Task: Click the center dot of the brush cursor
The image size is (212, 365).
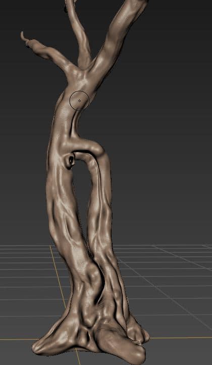Action: click(x=80, y=101)
